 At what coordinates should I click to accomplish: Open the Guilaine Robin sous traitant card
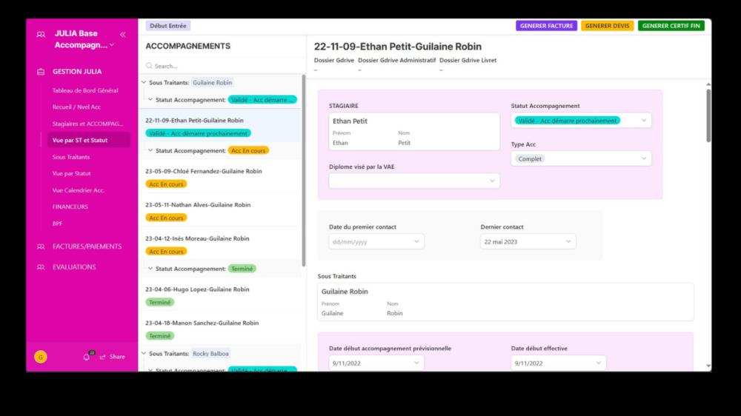[x=505, y=302]
